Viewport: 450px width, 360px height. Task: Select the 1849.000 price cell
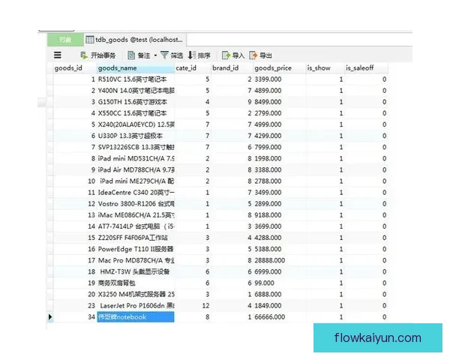pyautogui.click(x=280, y=306)
